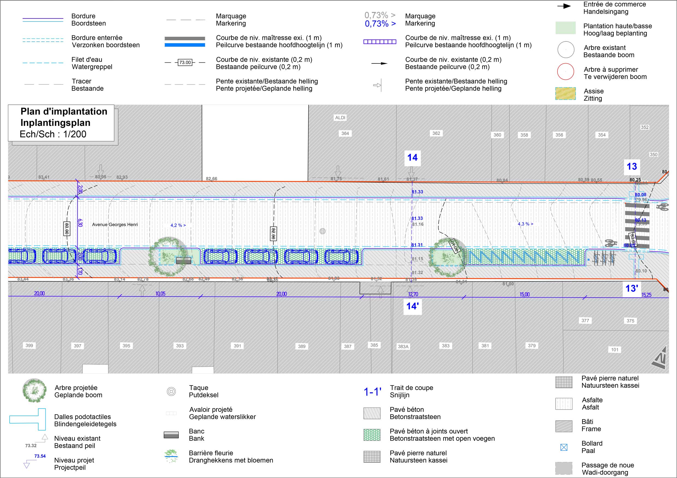Click the green plantation swatch in legend
The width and height of the screenshot is (677, 478).
566,28
